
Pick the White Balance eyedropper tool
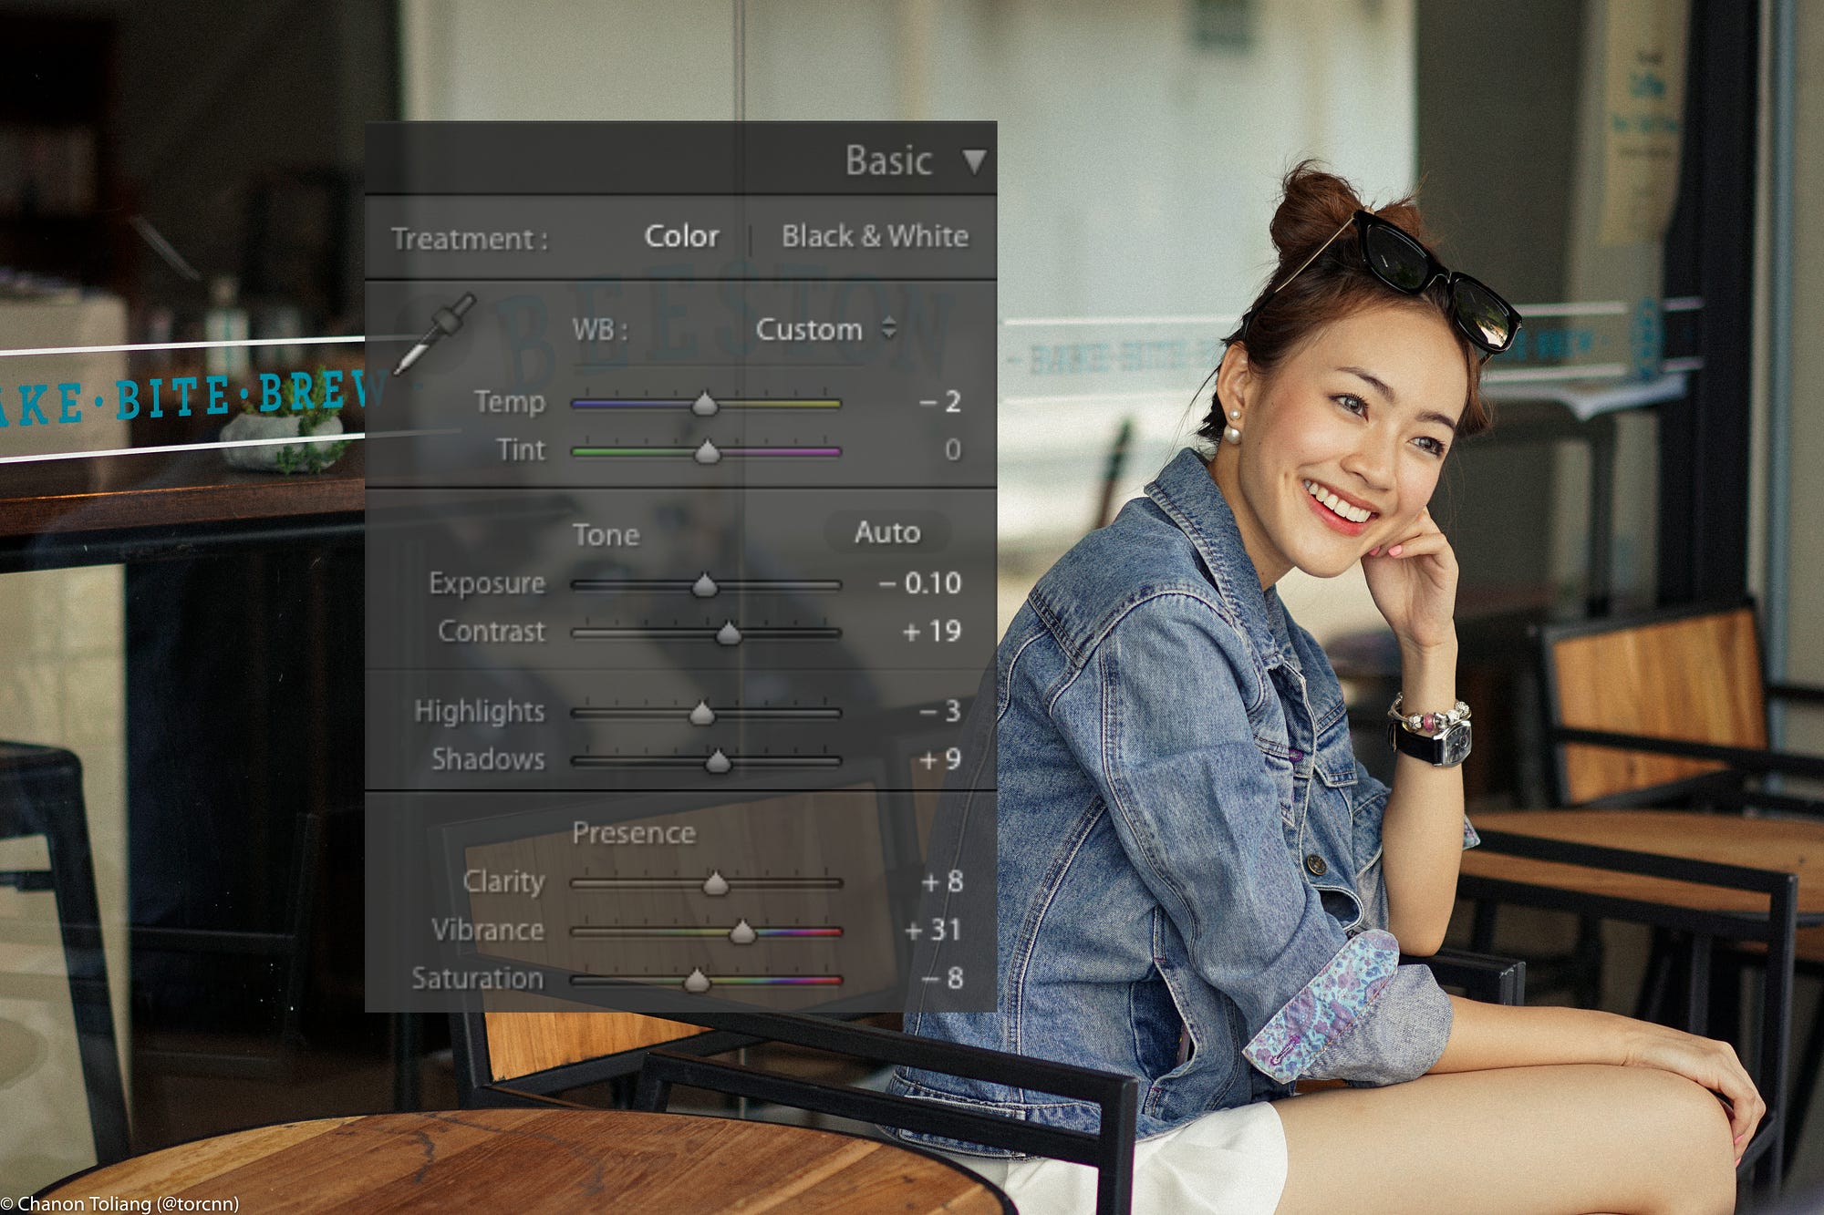point(435,334)
